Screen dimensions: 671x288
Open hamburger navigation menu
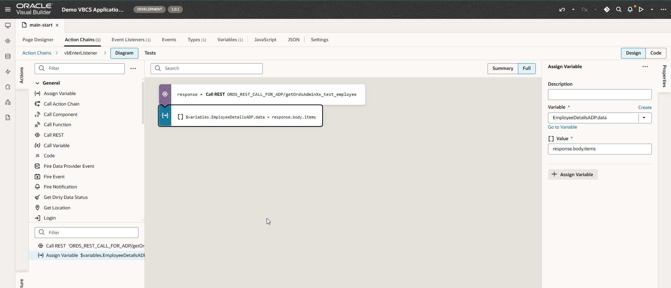[8, 9]
